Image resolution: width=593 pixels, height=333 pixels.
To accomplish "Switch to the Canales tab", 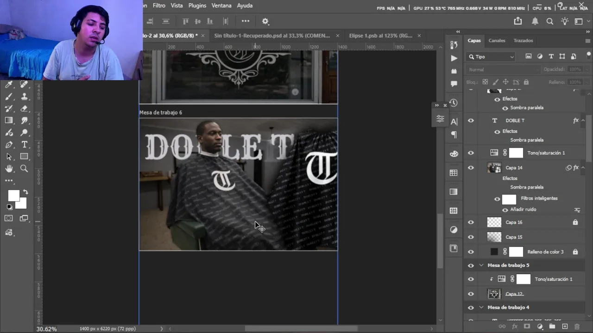I will 497,41.
